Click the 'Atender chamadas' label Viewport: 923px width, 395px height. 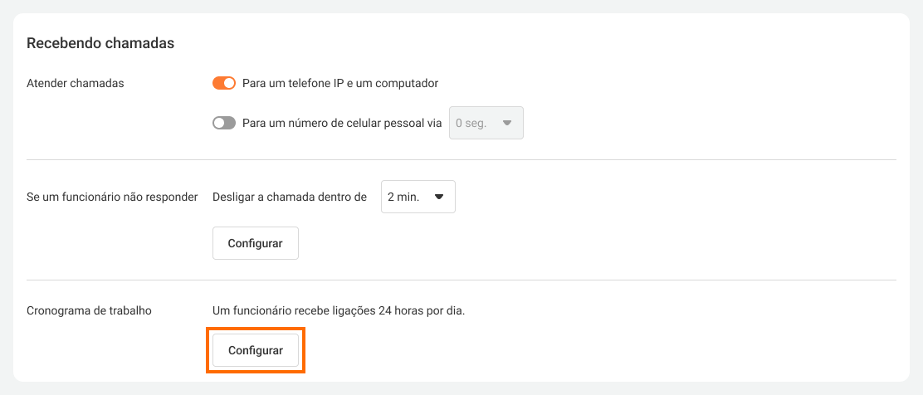75,83
